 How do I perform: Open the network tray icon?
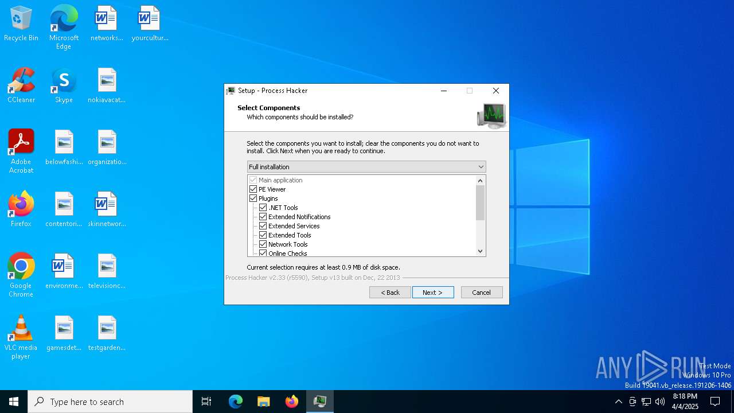[x=646, y=402]
